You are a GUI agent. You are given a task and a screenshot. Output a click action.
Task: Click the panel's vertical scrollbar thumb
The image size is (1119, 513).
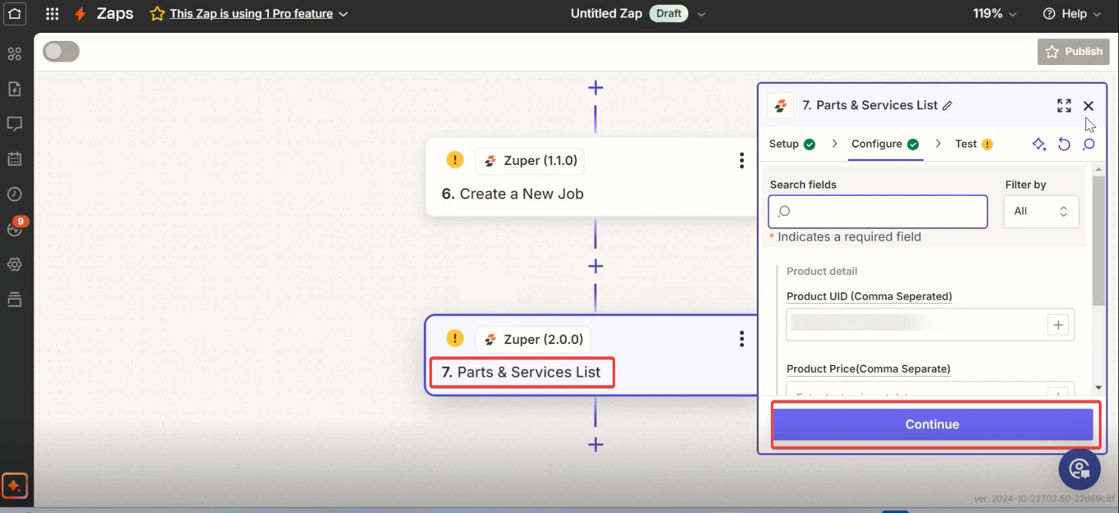tap(1098, 241)
